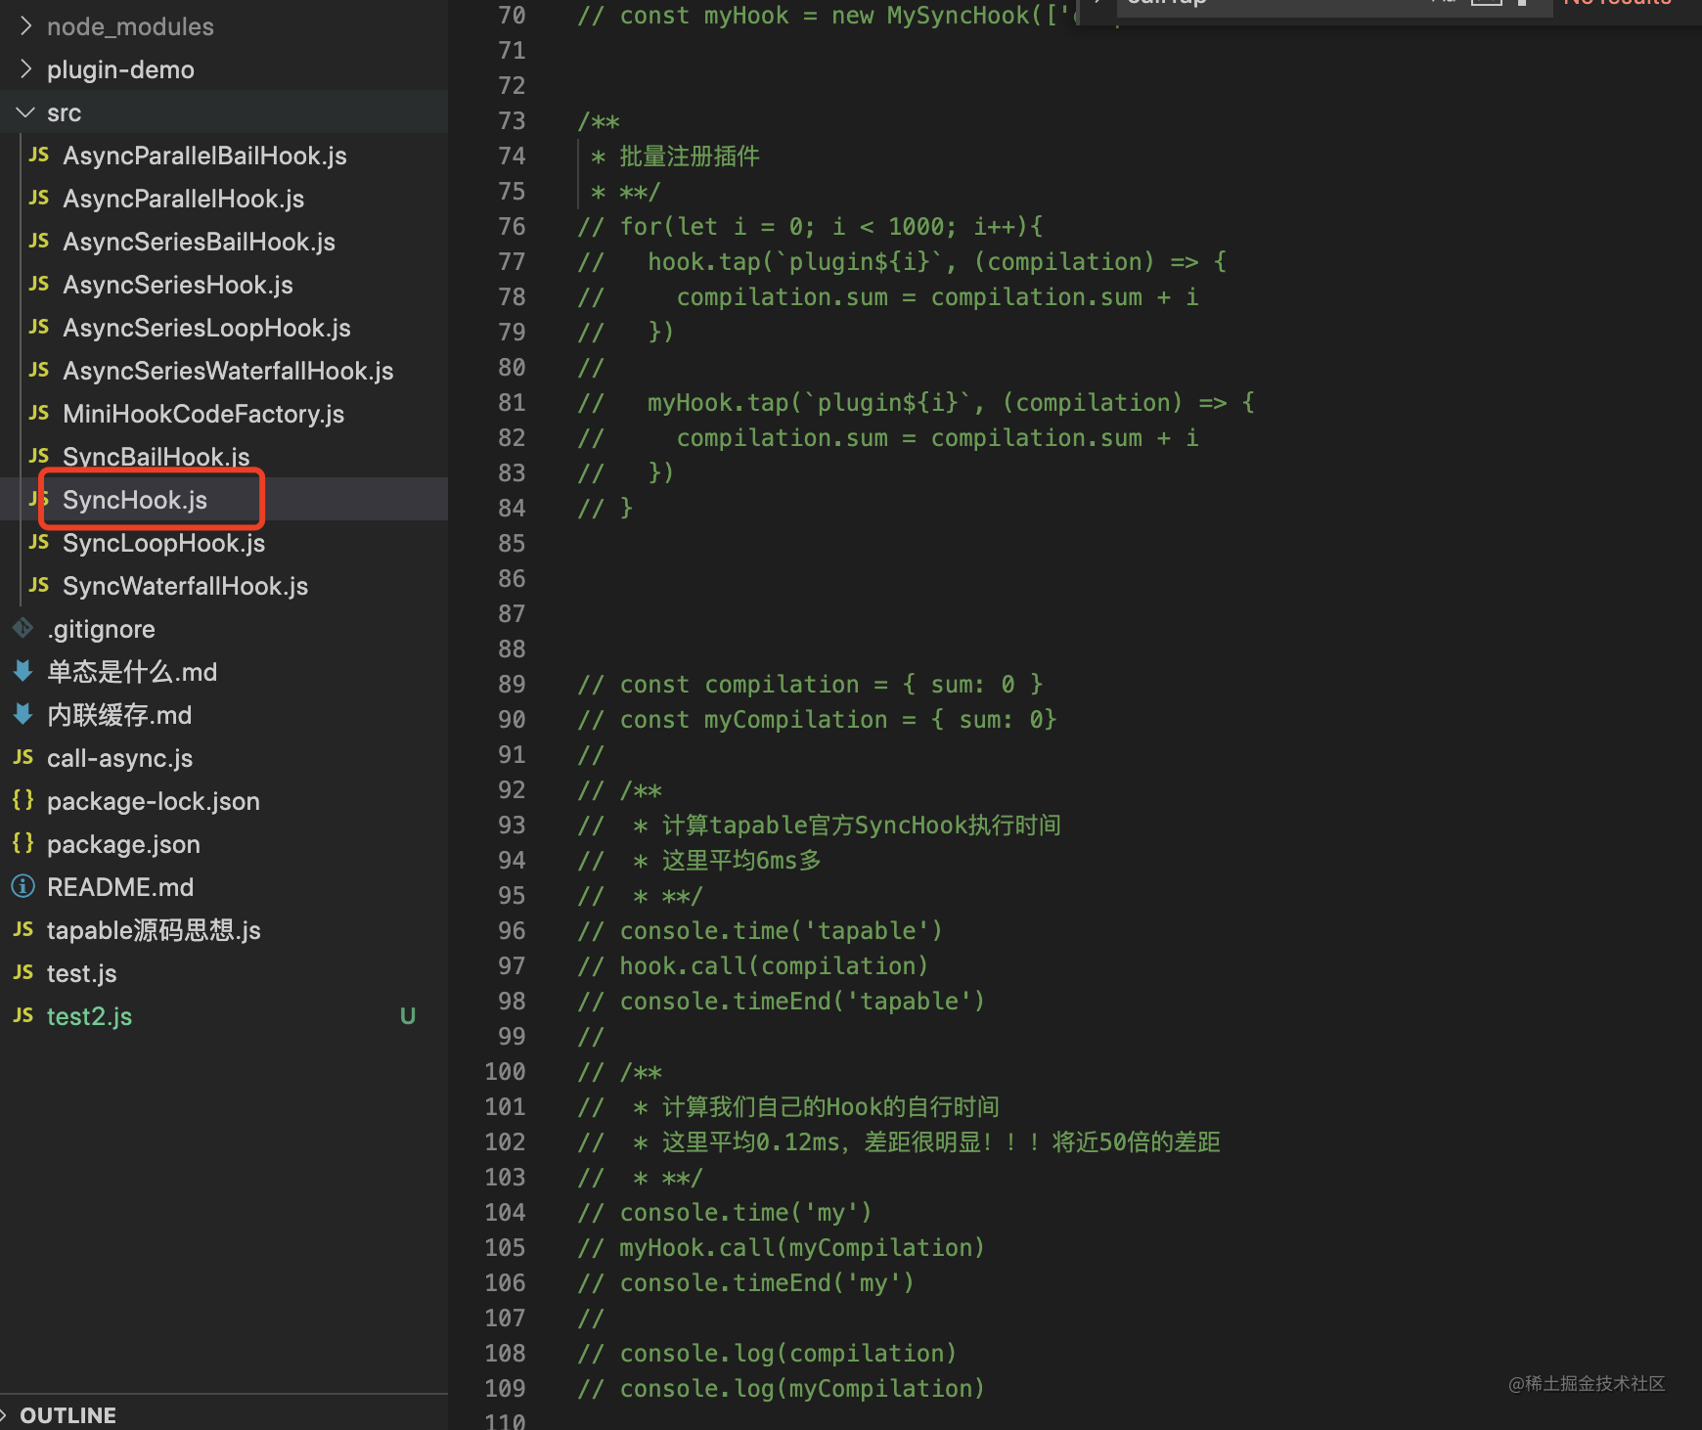1702x1430 pixels.
Task: Click JS icon of test.js
Action: 23,973
